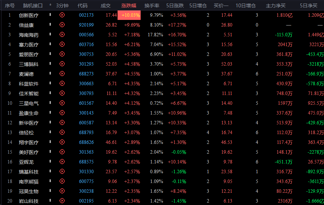
Task: Open 3-minute replay icon for 创新医疗
Action: pyautogui.click(x=62, y=15)
